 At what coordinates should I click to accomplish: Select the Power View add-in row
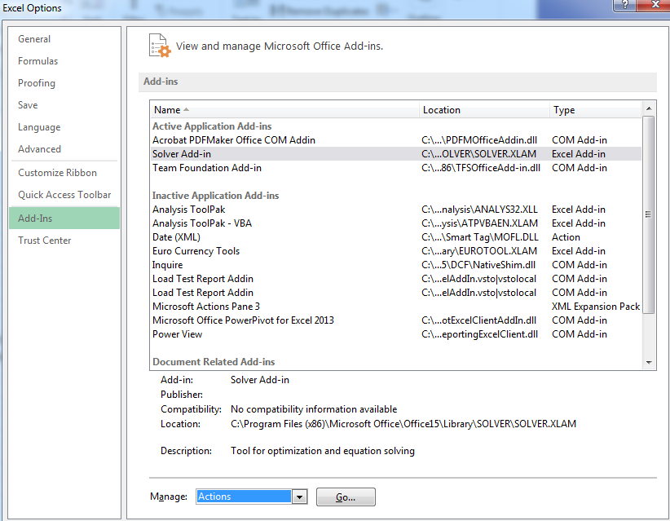click(177, 334)
